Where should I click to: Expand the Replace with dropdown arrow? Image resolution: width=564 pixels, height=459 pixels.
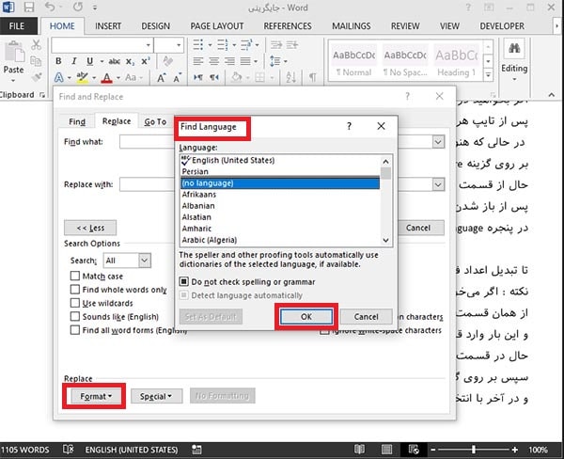click(438, 184)
